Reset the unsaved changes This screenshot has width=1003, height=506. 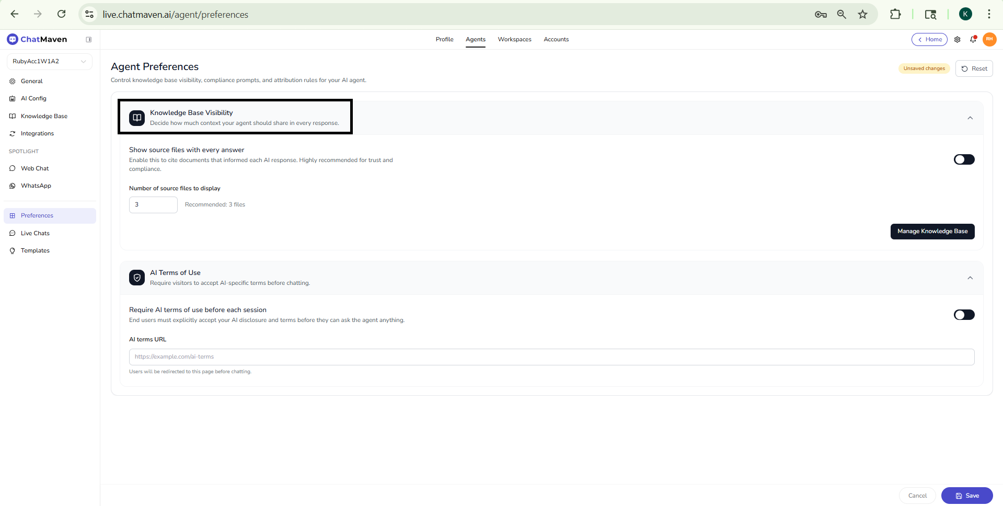pos(974,69)
